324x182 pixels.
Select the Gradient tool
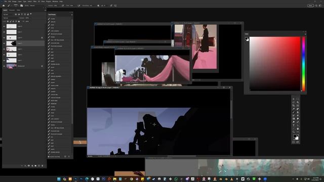coord(294,119)
